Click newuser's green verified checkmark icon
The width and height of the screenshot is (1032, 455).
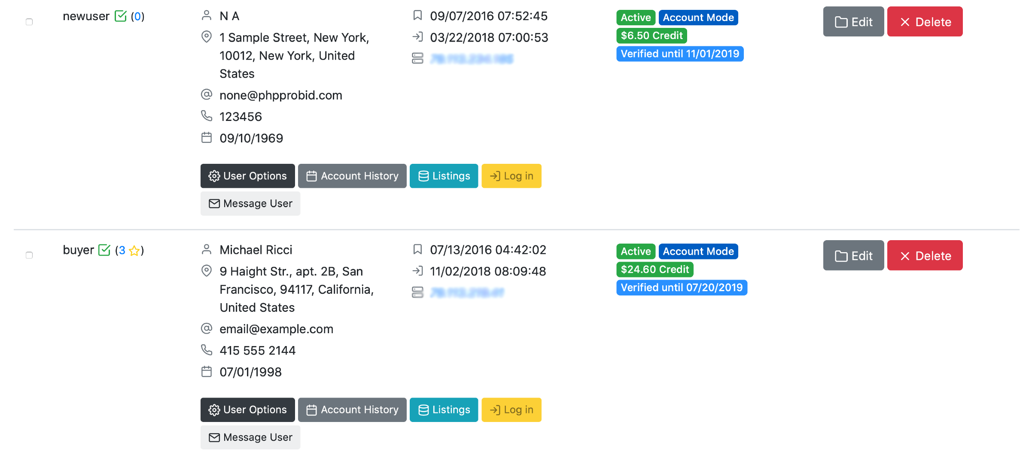[121, 16]
